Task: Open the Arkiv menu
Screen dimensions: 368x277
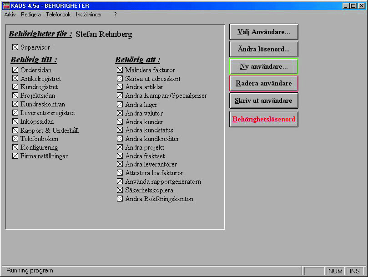Action: (10, 15)
